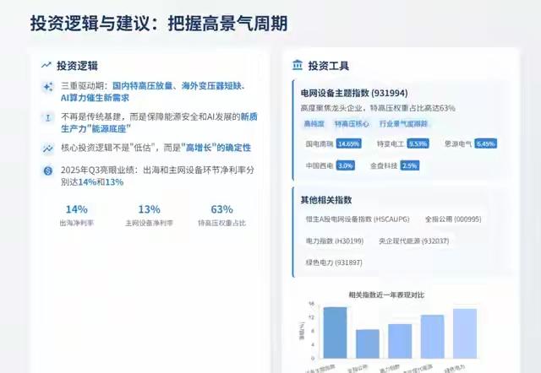Click the line 高度聚焦龙头企业，特高压权重占比高达63%

[x=378, y=108]
